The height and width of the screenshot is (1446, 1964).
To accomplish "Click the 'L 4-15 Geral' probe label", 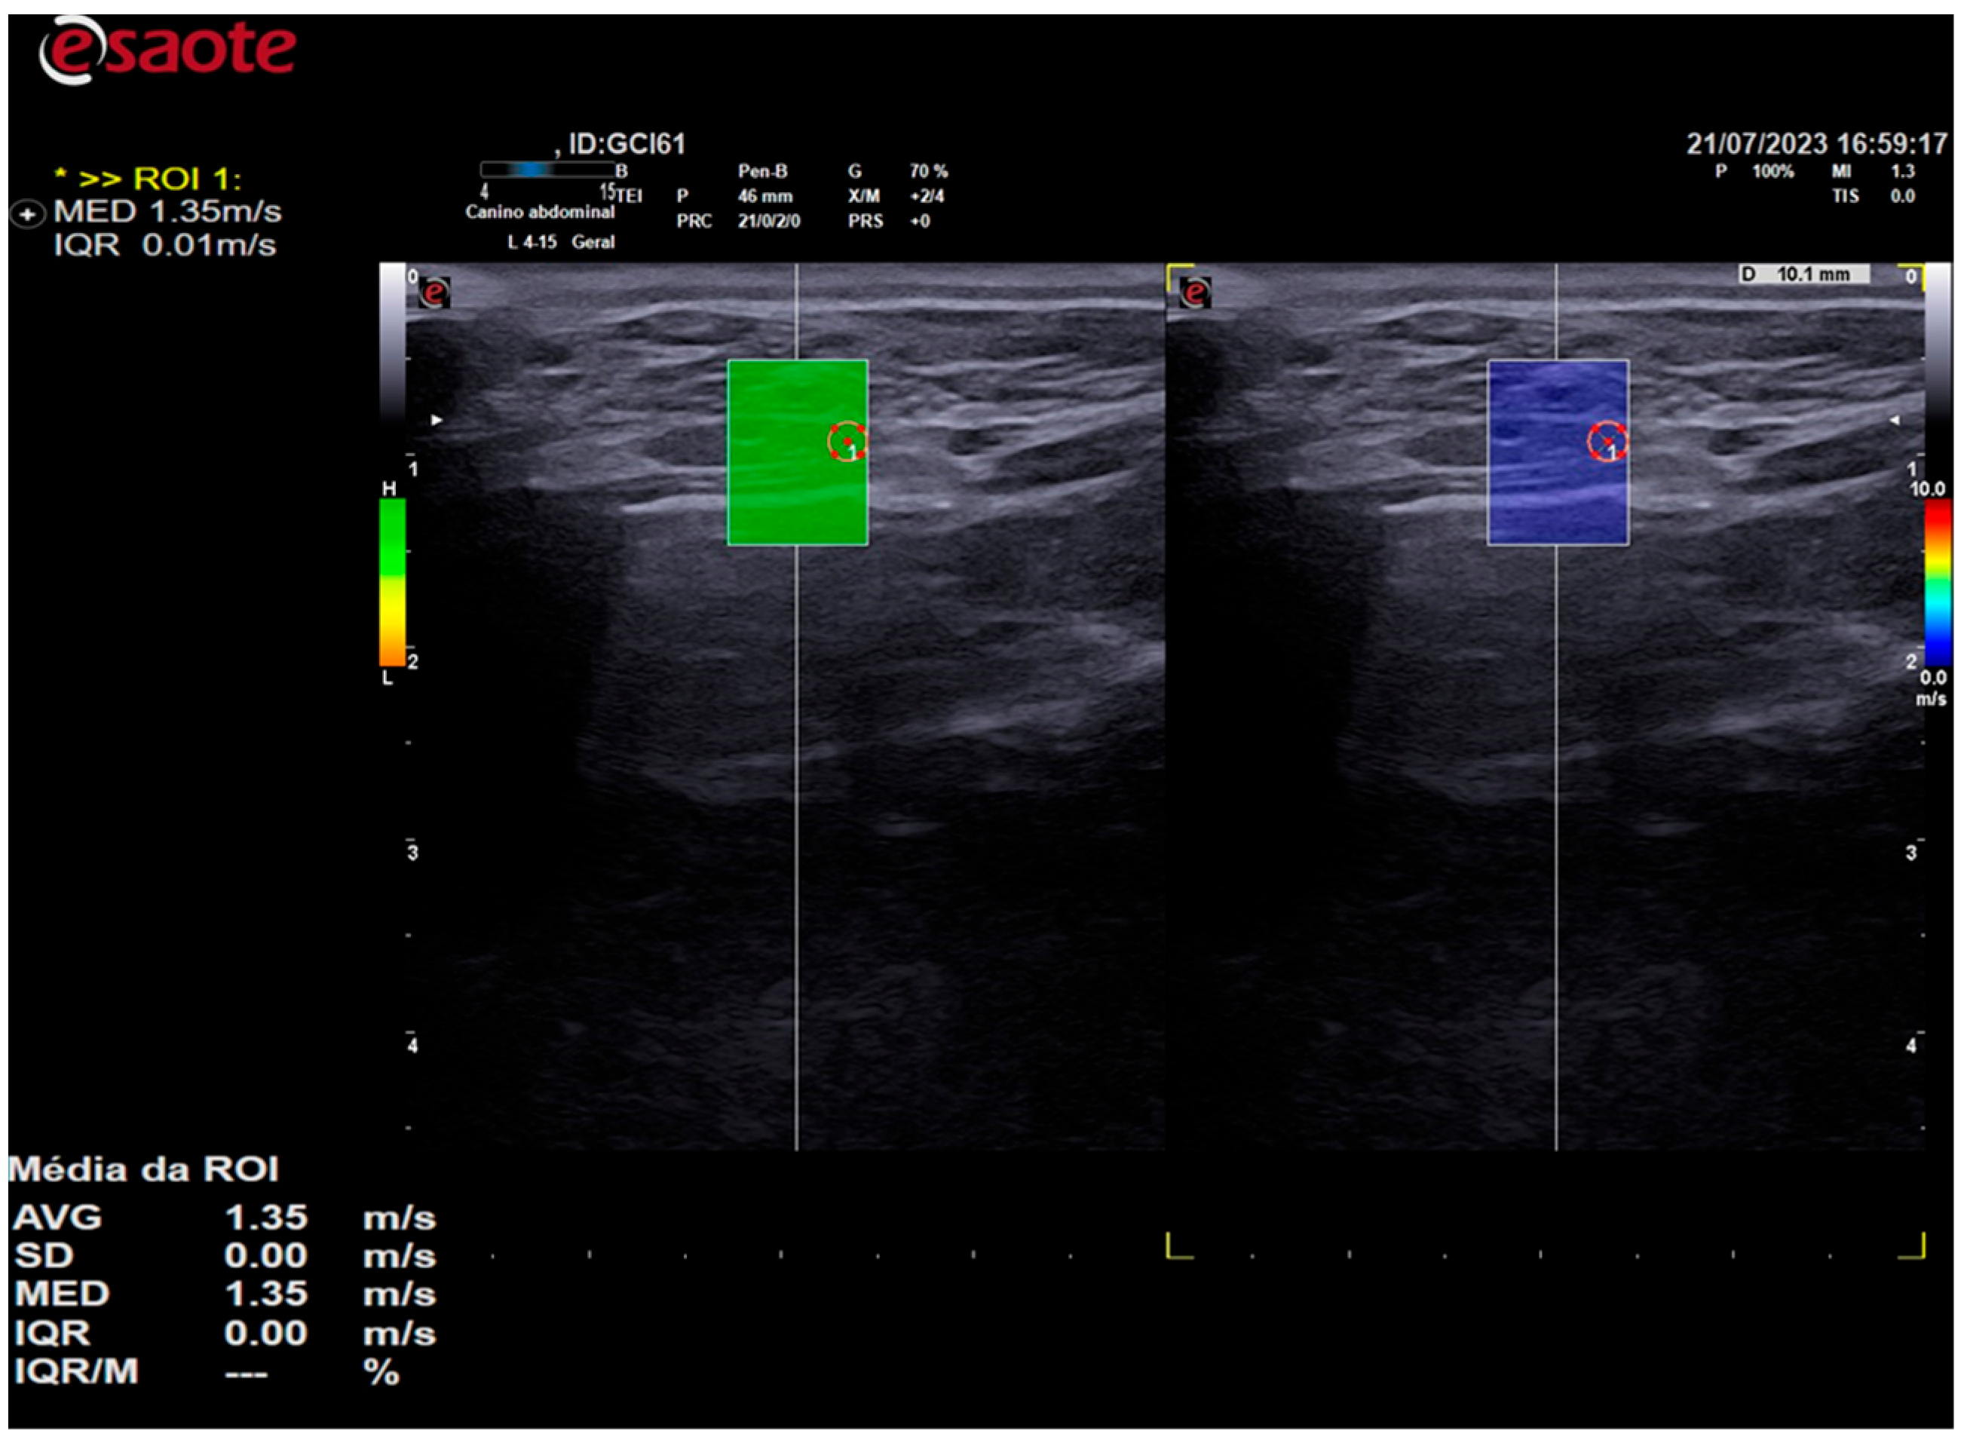I will [560, 241].
